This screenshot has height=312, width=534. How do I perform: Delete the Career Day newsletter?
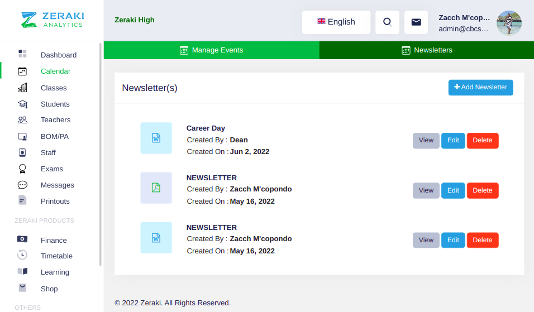tap(483, 141)
